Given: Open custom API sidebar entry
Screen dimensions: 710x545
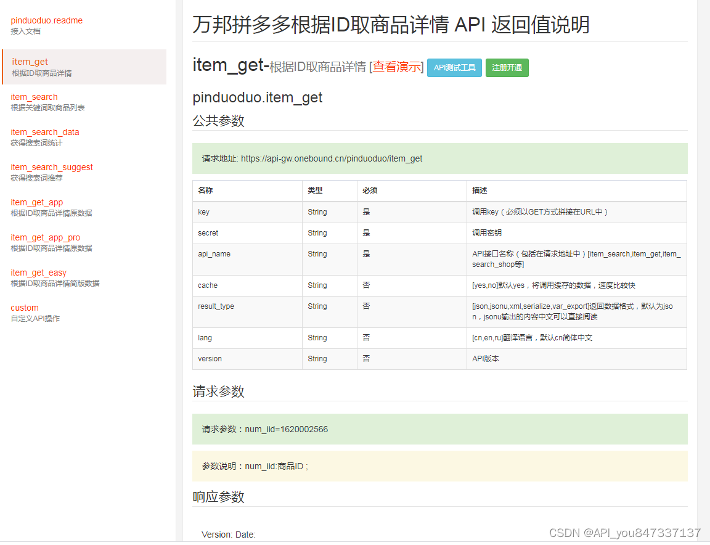Looking at the screenshot, I should (25, 308).
